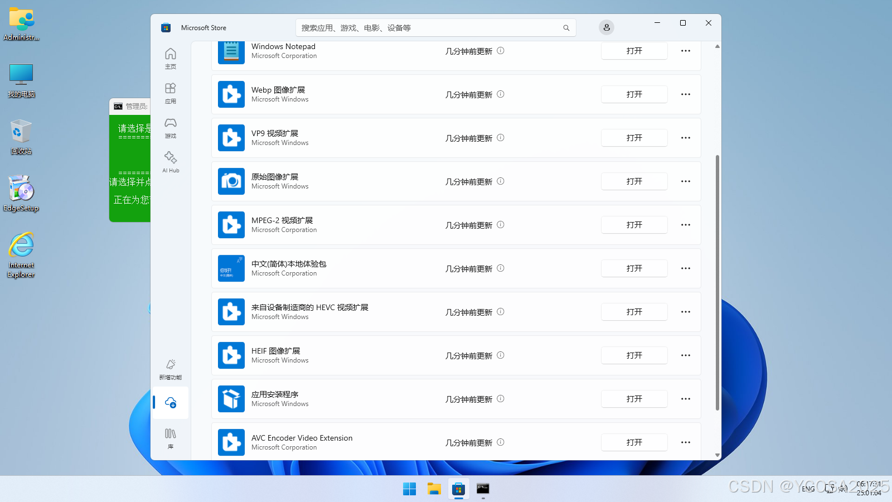Viewport: 892px width, 502px height.
Task: Open (打开) MPEG-2 视频扩展
Action: tap(634, 225)
